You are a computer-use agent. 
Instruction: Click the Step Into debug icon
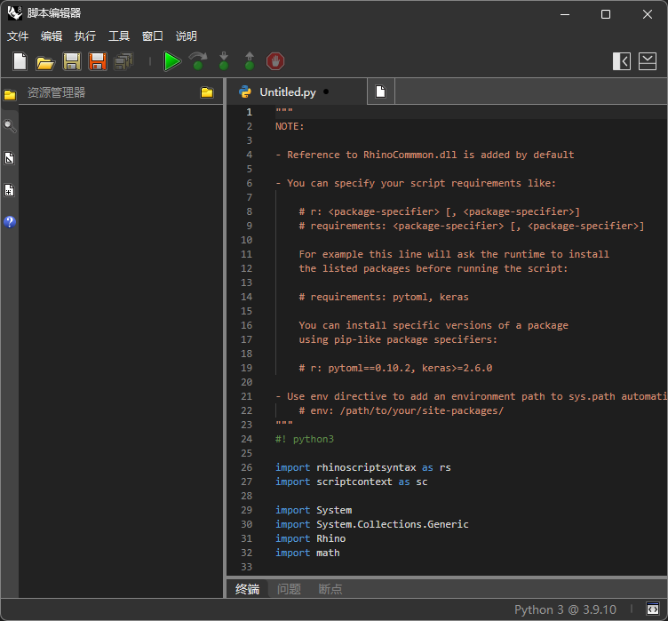pos(224,61)
